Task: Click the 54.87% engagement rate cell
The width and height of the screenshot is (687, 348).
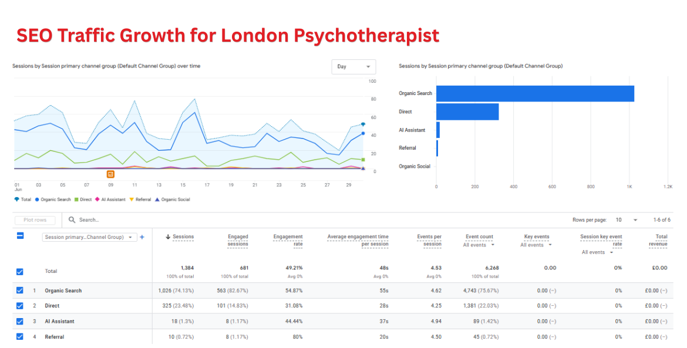Action: (x=294, y=290)
